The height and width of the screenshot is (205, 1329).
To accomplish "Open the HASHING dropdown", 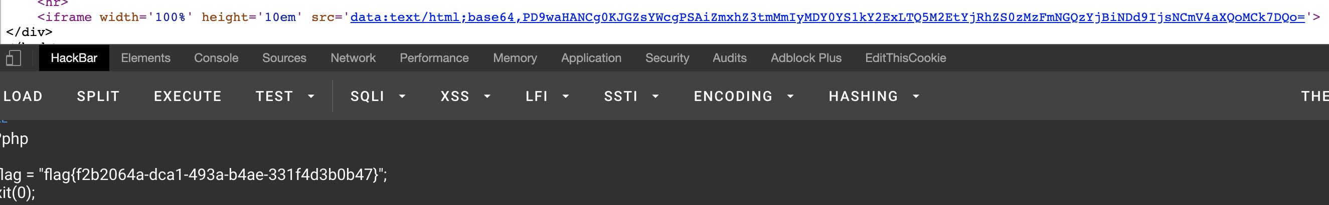I will point(874,96).
